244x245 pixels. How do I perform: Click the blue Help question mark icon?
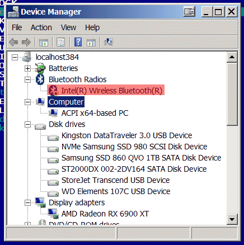pos(78,42)
